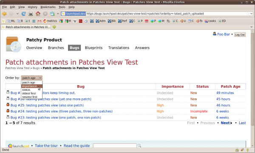Open the Wikipedia W bookmark
This screenshot has height=153, width=255.
(x=75, y=21)
